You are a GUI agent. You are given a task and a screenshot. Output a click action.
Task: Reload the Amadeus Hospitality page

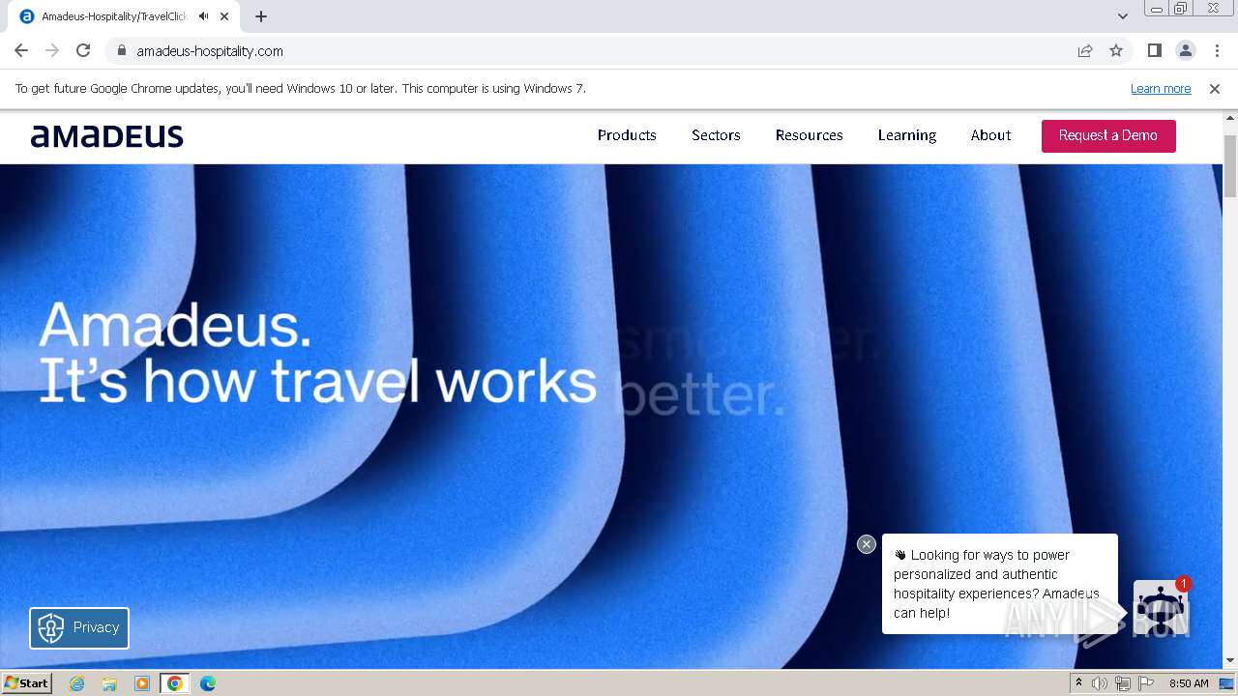click(83, 50)
